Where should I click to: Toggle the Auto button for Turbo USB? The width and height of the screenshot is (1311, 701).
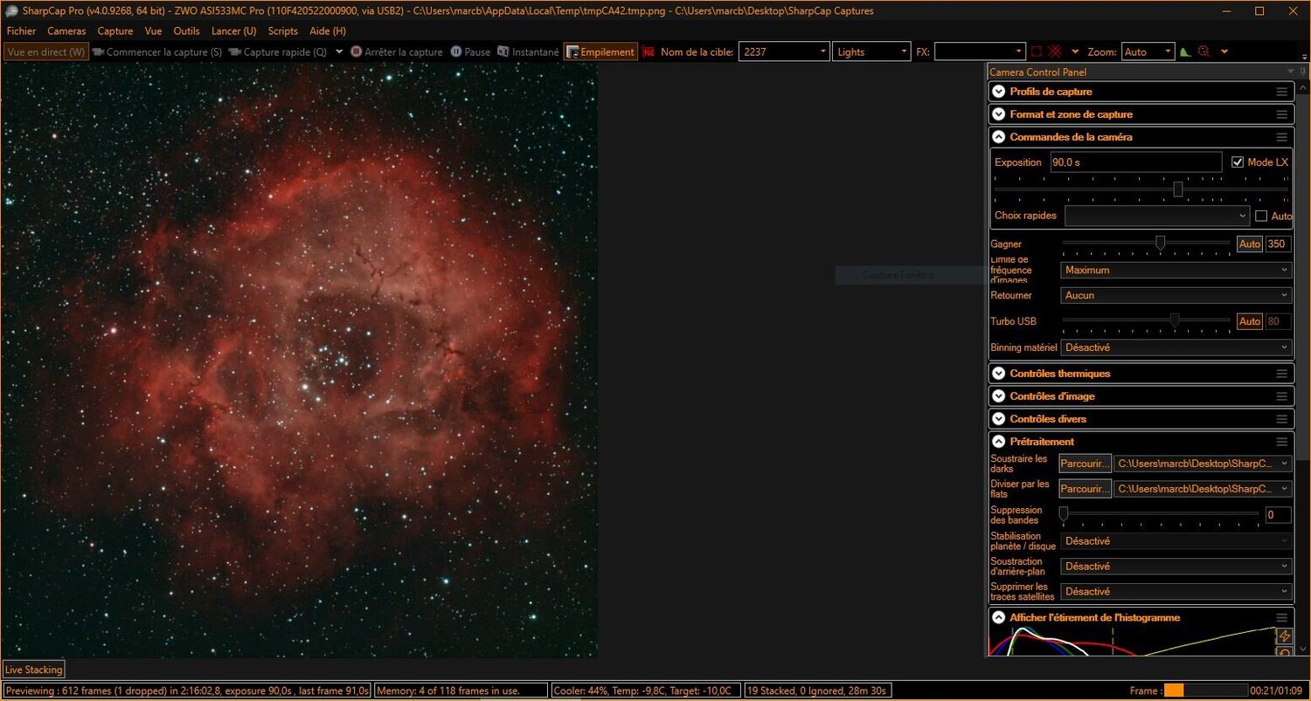point(1250,321)
